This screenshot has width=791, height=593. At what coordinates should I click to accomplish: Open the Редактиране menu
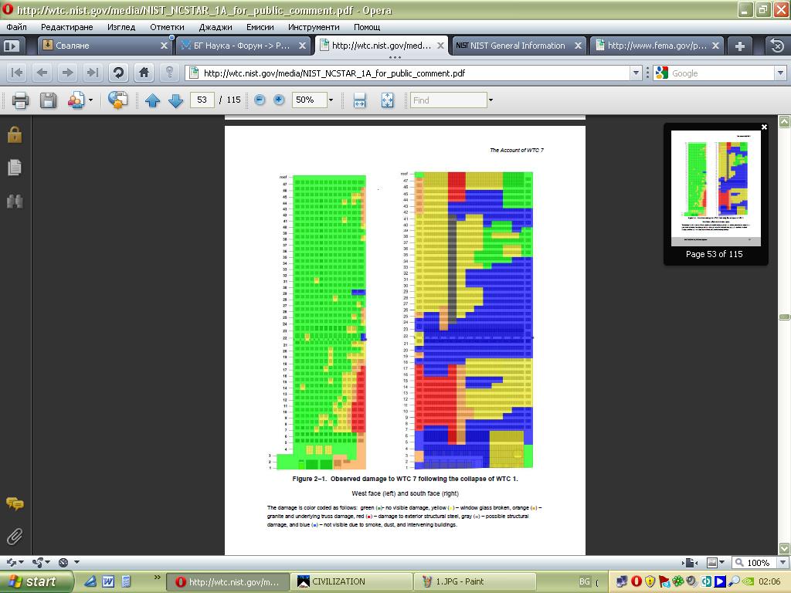[66, 27]
